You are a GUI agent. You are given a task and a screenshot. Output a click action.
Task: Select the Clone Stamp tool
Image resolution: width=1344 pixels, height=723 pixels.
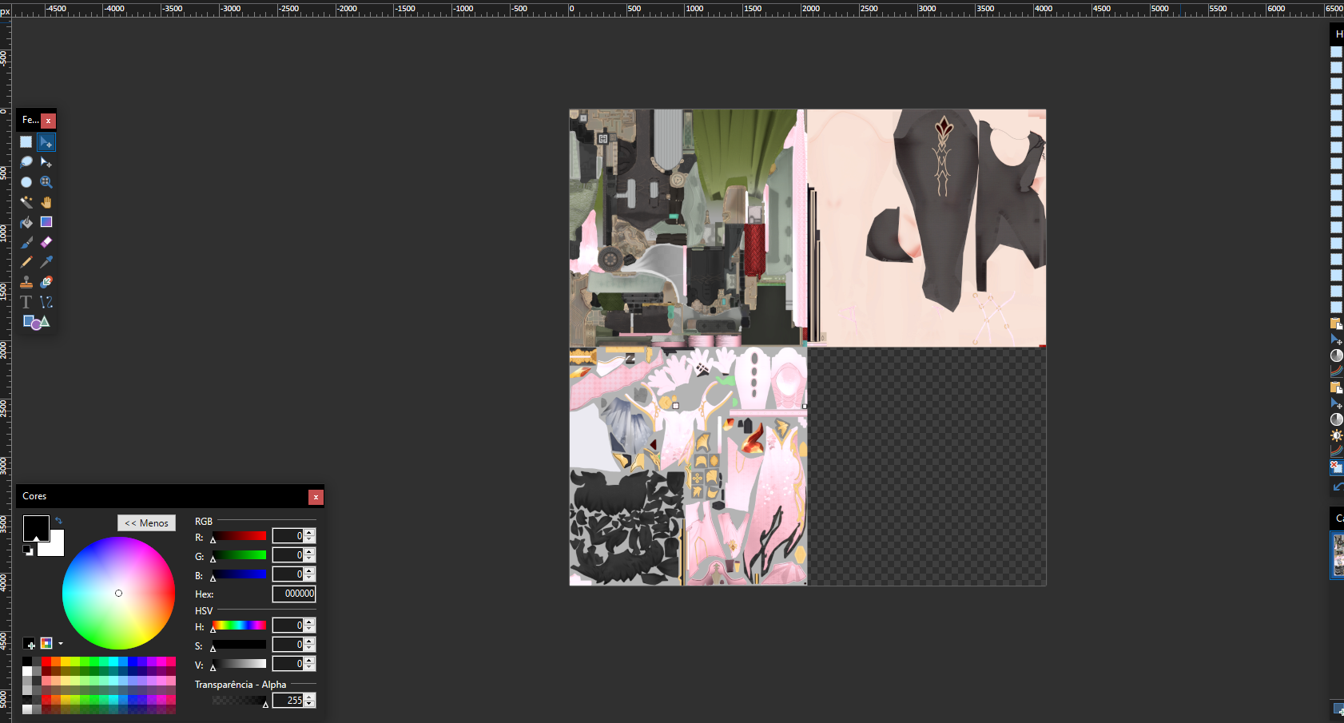[x=26, y=282]
